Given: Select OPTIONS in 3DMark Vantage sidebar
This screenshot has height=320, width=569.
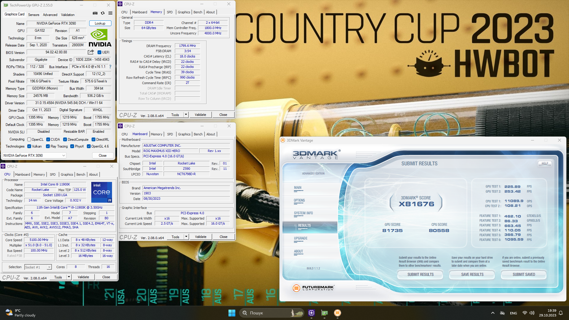Looking at the screenshot, I should 299,200.
